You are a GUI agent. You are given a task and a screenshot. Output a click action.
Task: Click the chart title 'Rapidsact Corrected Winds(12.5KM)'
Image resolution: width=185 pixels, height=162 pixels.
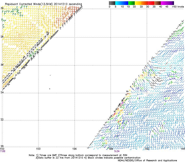tap(29, 4)
